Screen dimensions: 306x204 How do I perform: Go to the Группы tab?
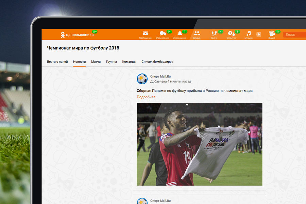(x=111, y=62)
